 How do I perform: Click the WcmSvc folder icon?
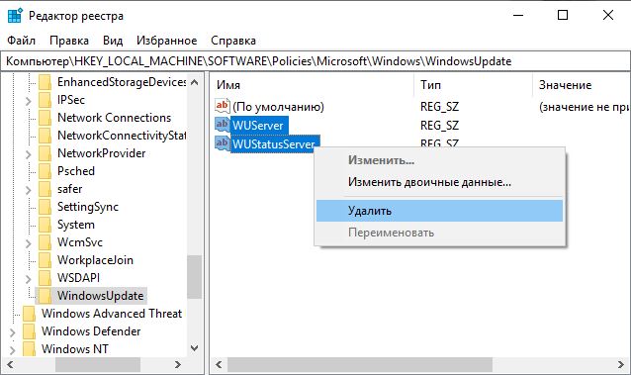click(x=45, y=242)
